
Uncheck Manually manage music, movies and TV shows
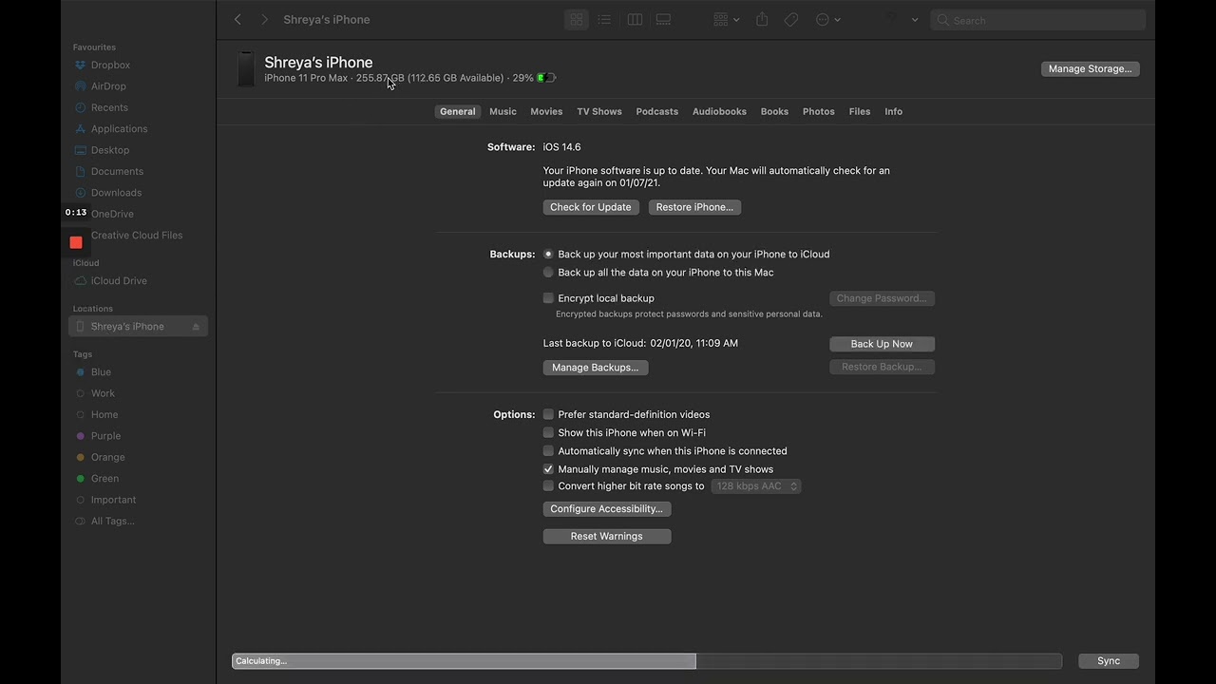(548, 469)
